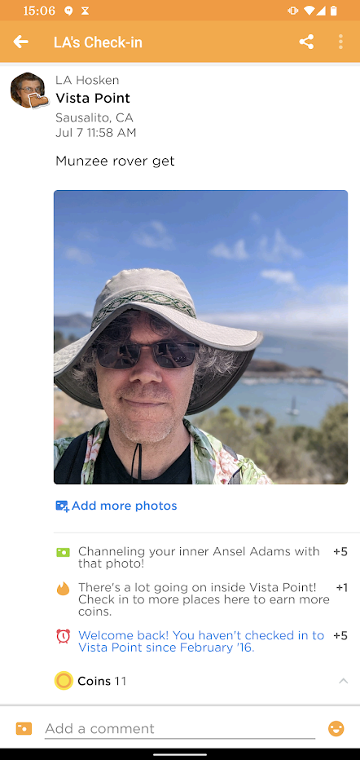Tap the LA Hosken name text

coord(87,80)
